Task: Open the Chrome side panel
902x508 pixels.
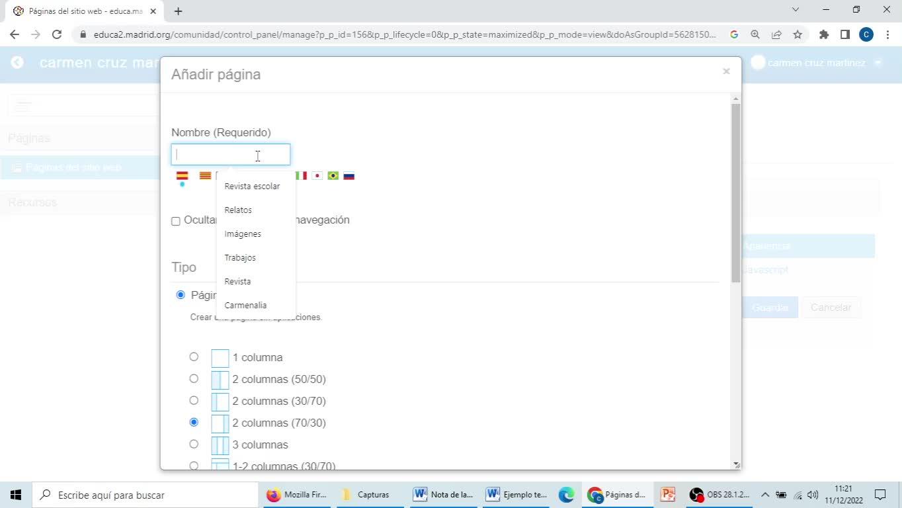Action: tap(845, 34)
